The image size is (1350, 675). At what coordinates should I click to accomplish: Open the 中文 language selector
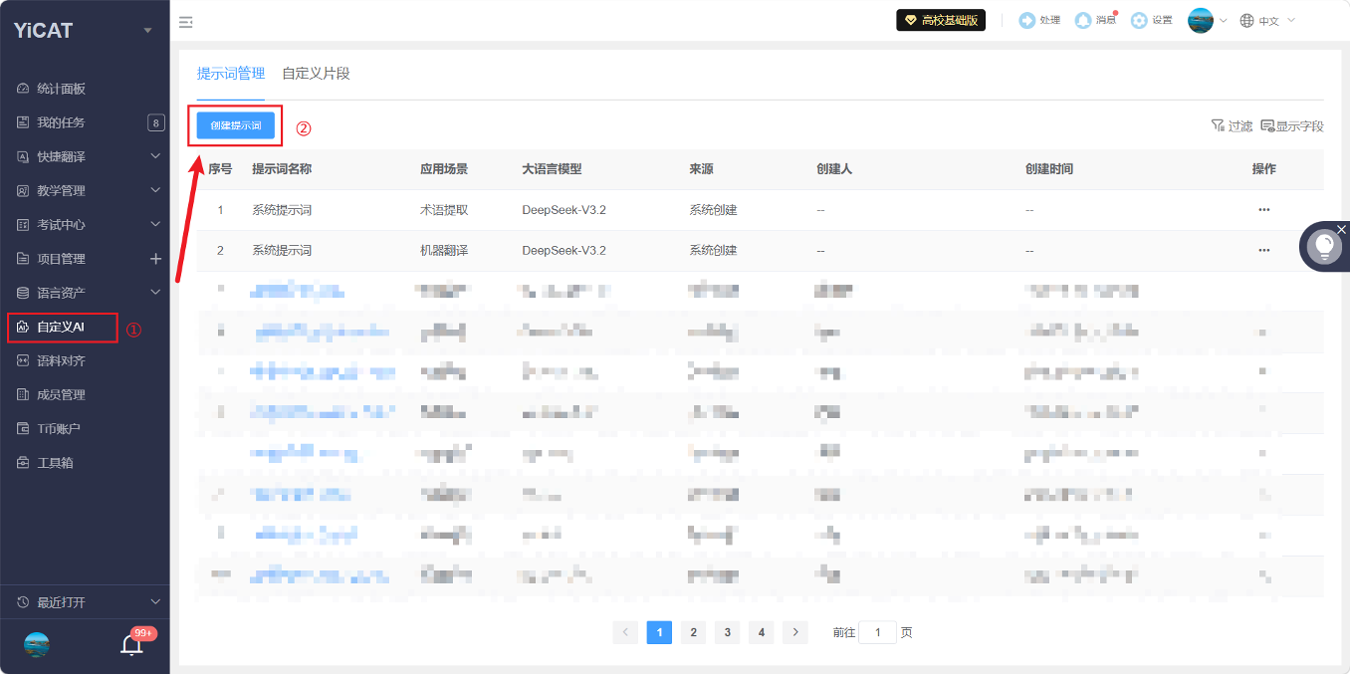[1267, 20]
